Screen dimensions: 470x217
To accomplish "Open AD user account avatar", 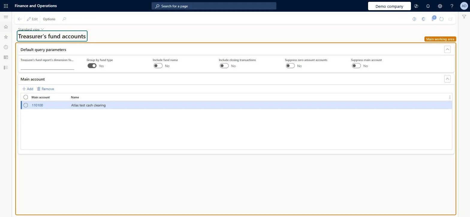I will 464,6.
